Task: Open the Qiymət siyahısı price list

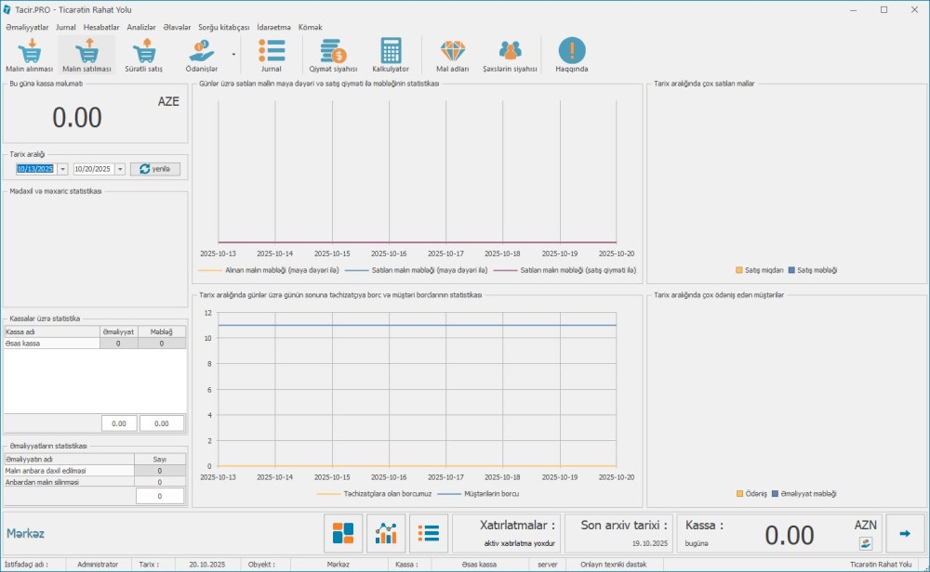Action: coord(333,56)
